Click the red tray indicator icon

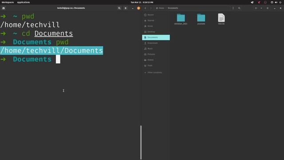point(259,2)
